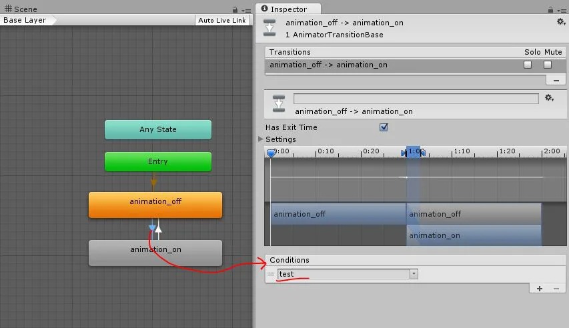Enable Mute for the animation_off transition

548,65
